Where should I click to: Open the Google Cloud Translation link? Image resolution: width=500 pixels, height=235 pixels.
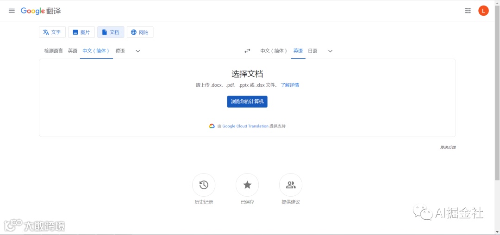tap(245, 126)
